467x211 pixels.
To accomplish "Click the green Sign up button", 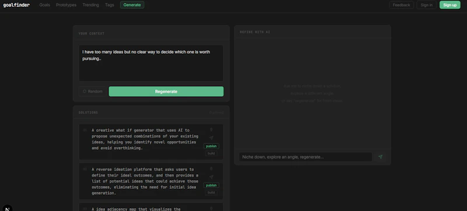I will [449, 5].
